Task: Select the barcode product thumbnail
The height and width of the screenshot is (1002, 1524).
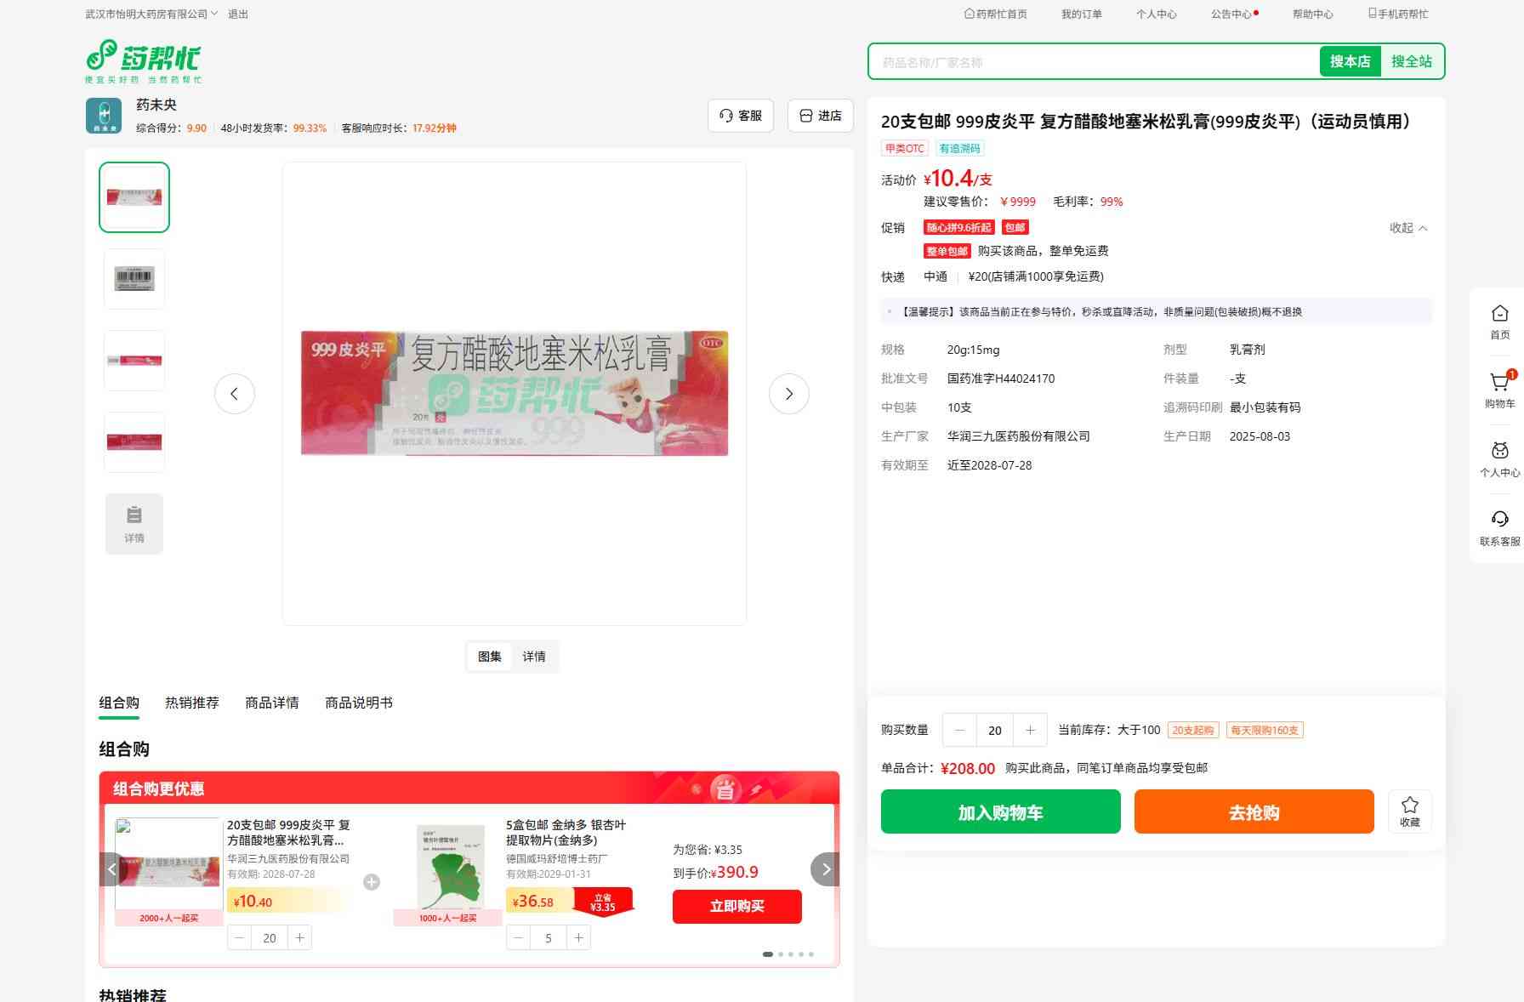Action: tap(134, 279)
